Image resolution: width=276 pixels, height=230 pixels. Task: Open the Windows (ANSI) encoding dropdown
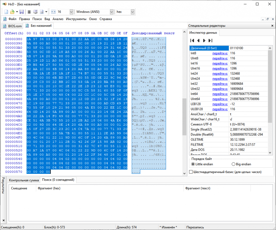click(112, 12)
